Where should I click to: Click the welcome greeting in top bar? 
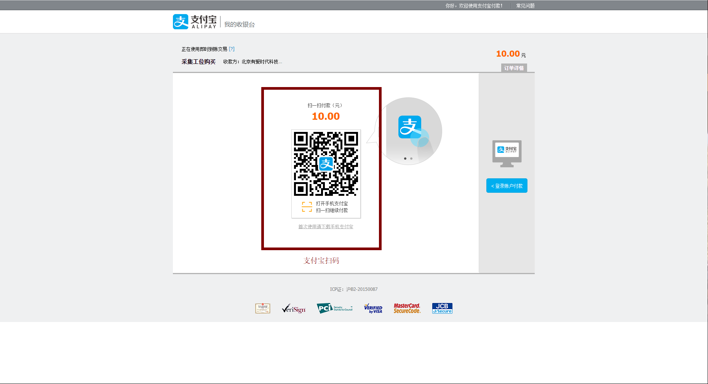coord(474,6)
